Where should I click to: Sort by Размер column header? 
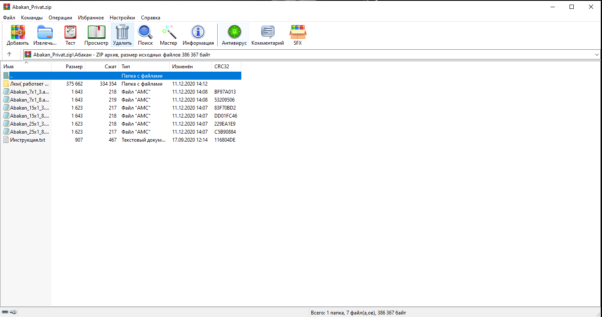pyautogui.click(x=68, y=67)
